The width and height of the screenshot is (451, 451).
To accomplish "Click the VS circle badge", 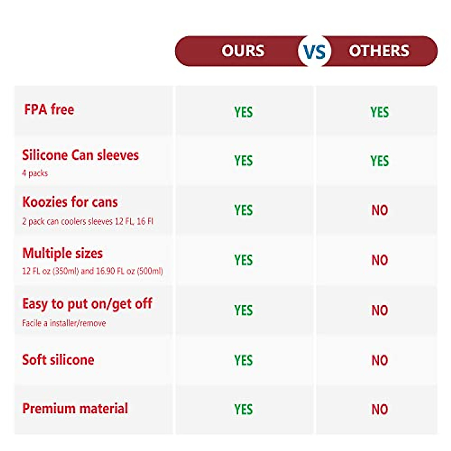I will pyautogui.click(x=314, y=51).
